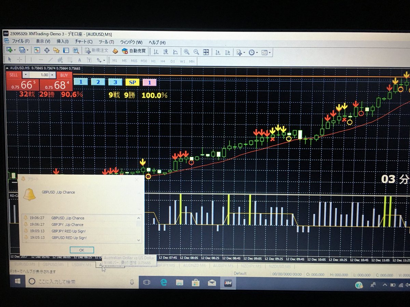Switch to the M15 timeframe
This screenshot has height=307, width=410.
(x=134, y=61)
